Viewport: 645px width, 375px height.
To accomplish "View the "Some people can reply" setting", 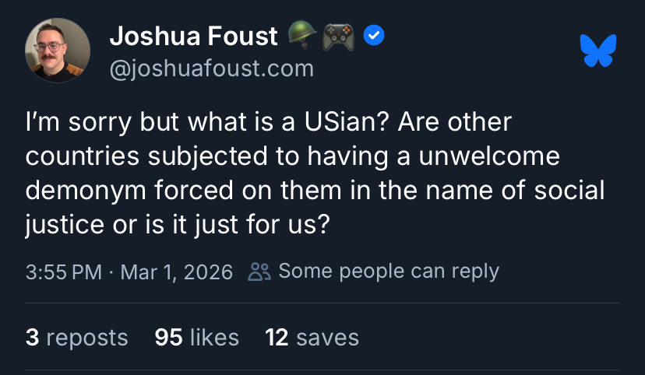I will coord(388,271).
